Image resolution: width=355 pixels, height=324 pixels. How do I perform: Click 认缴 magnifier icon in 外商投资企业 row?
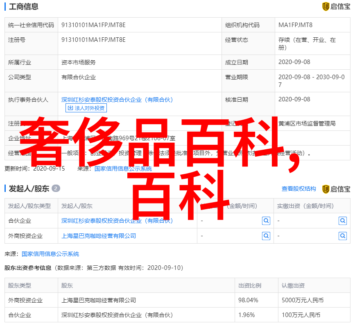(266, 236)
